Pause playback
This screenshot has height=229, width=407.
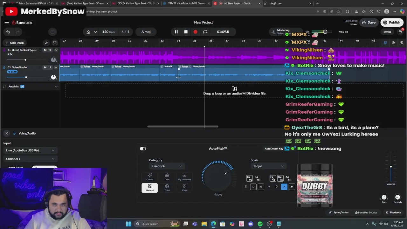(176, 32)
